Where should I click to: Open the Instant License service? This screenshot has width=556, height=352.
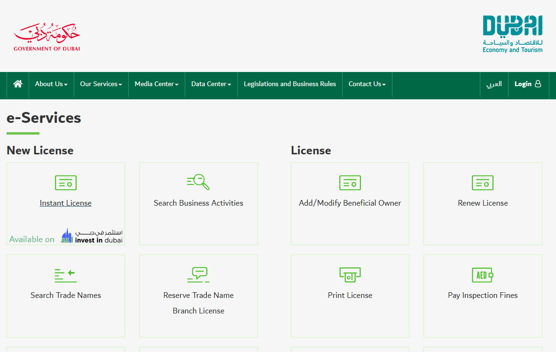coord(65,203)
